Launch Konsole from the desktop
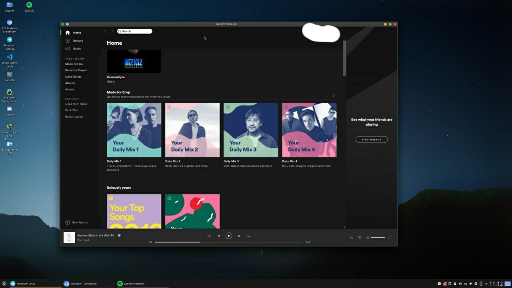This screenshot has height=288, width=512. 10,76
